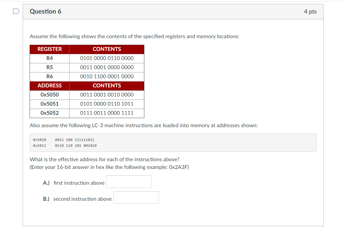344x235 pixels.
Task: Click the 0x2A3F example hint line
Action: (x=109, y=167)
